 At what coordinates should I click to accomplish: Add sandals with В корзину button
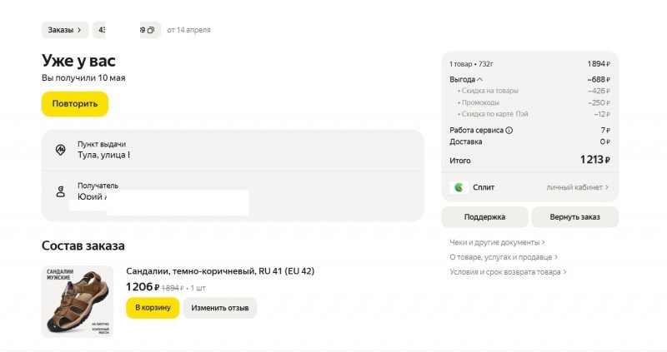[153, 307]
